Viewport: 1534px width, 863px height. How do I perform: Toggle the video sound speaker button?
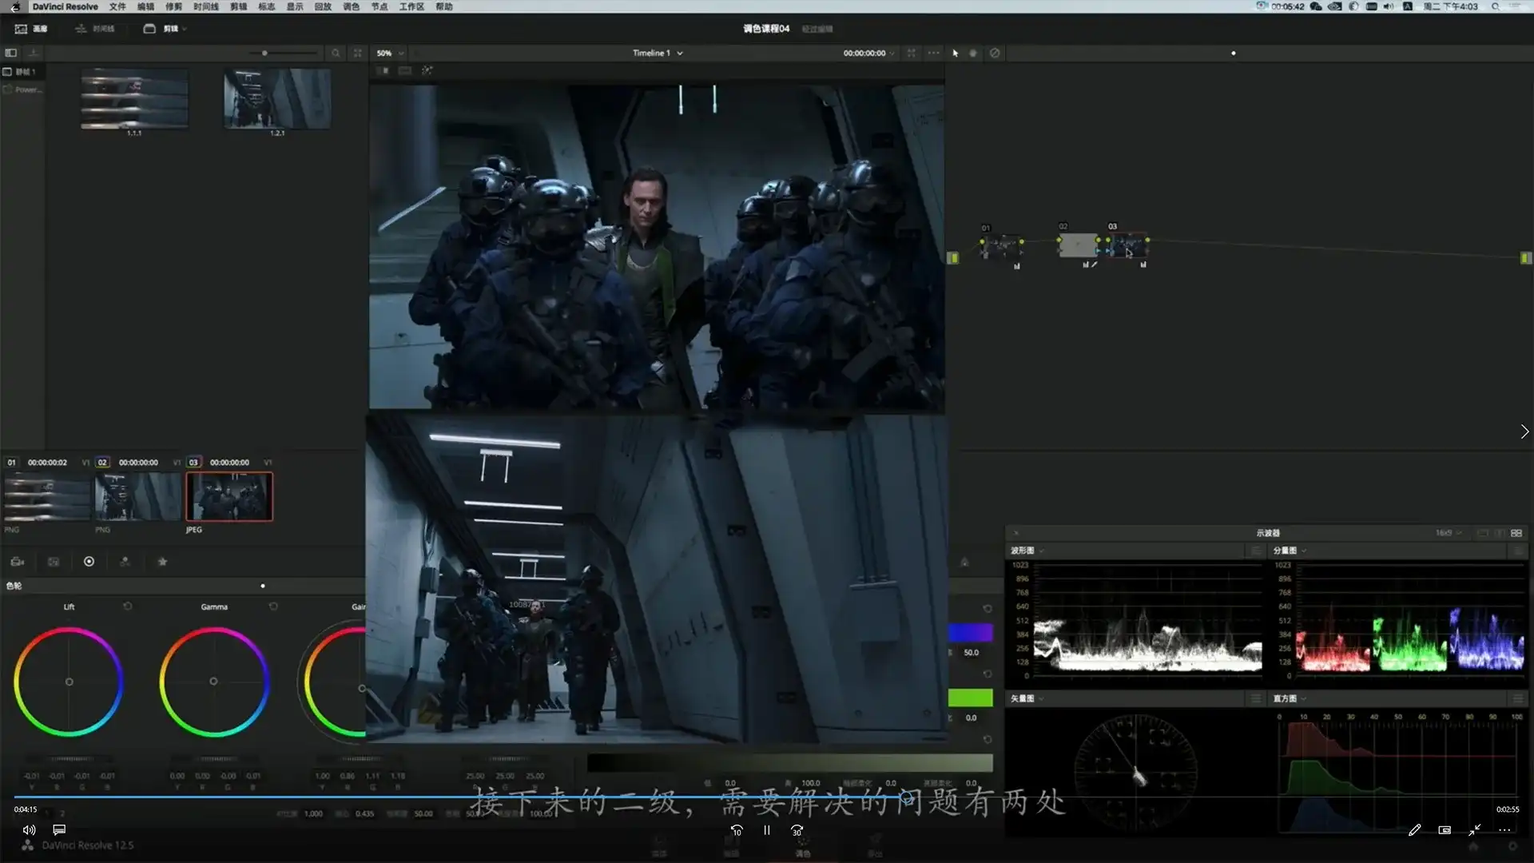coord(30,830)
